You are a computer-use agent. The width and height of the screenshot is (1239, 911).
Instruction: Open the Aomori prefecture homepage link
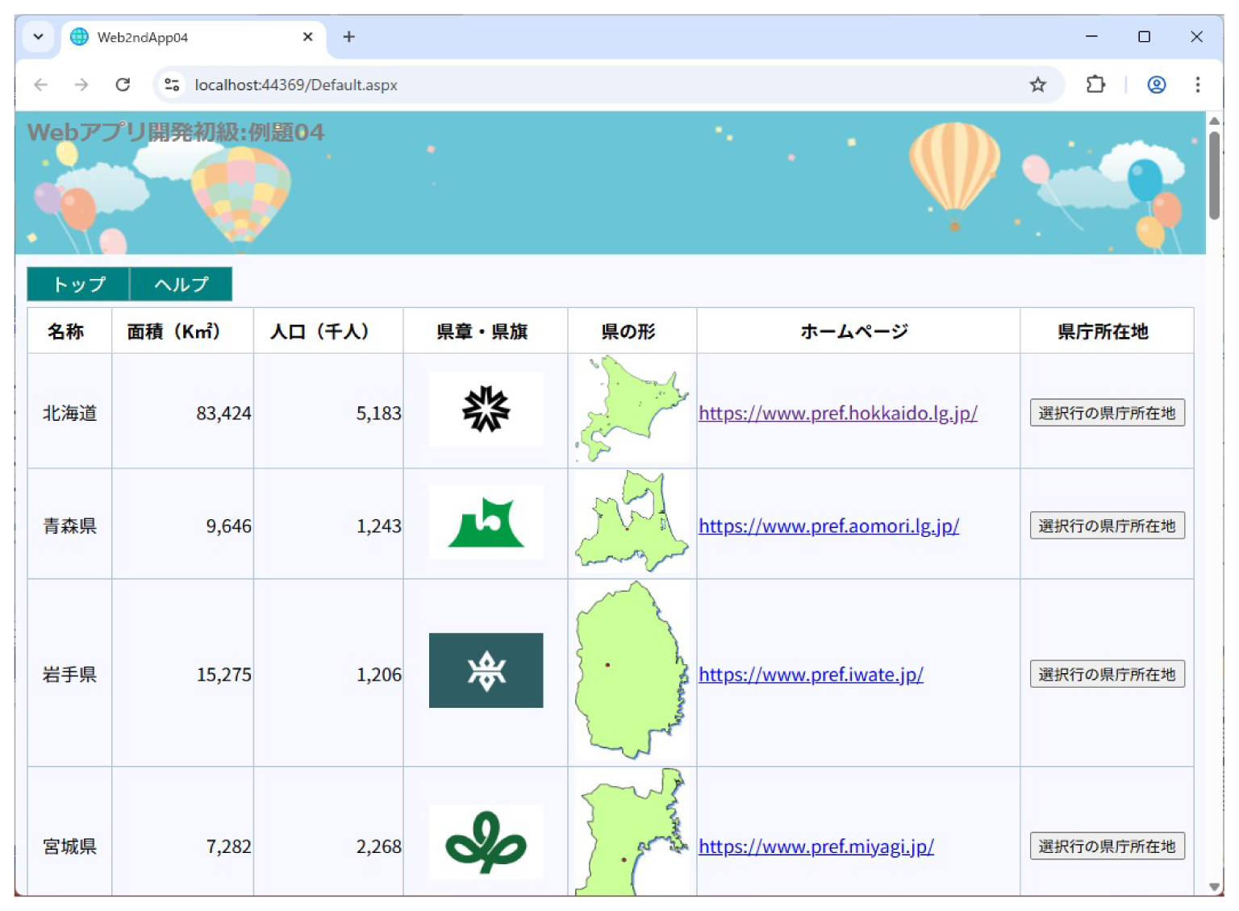pos(828,525)
